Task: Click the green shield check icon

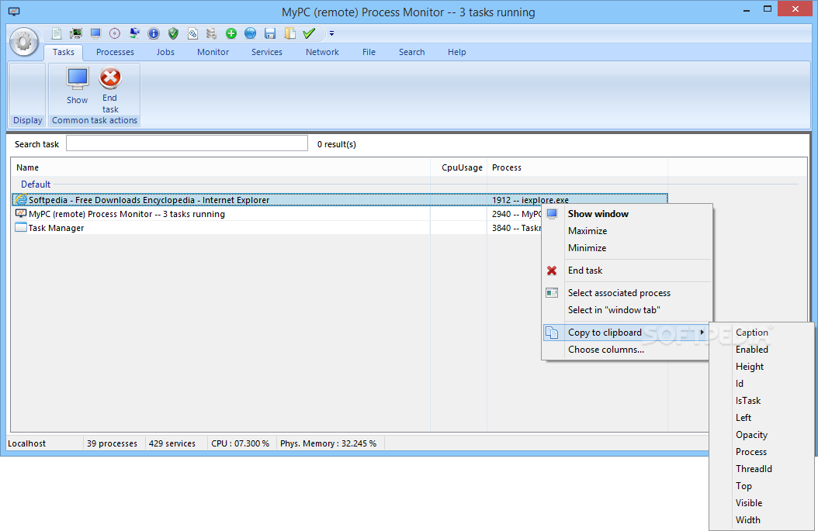Action: [173, 33]
